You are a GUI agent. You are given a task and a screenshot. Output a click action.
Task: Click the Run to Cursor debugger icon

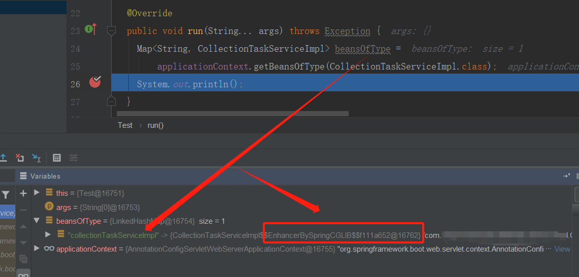click(36, 158)
